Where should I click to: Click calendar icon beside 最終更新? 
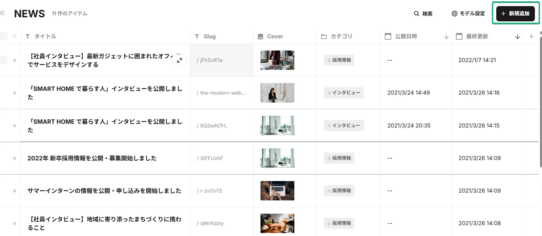(459, 36)
